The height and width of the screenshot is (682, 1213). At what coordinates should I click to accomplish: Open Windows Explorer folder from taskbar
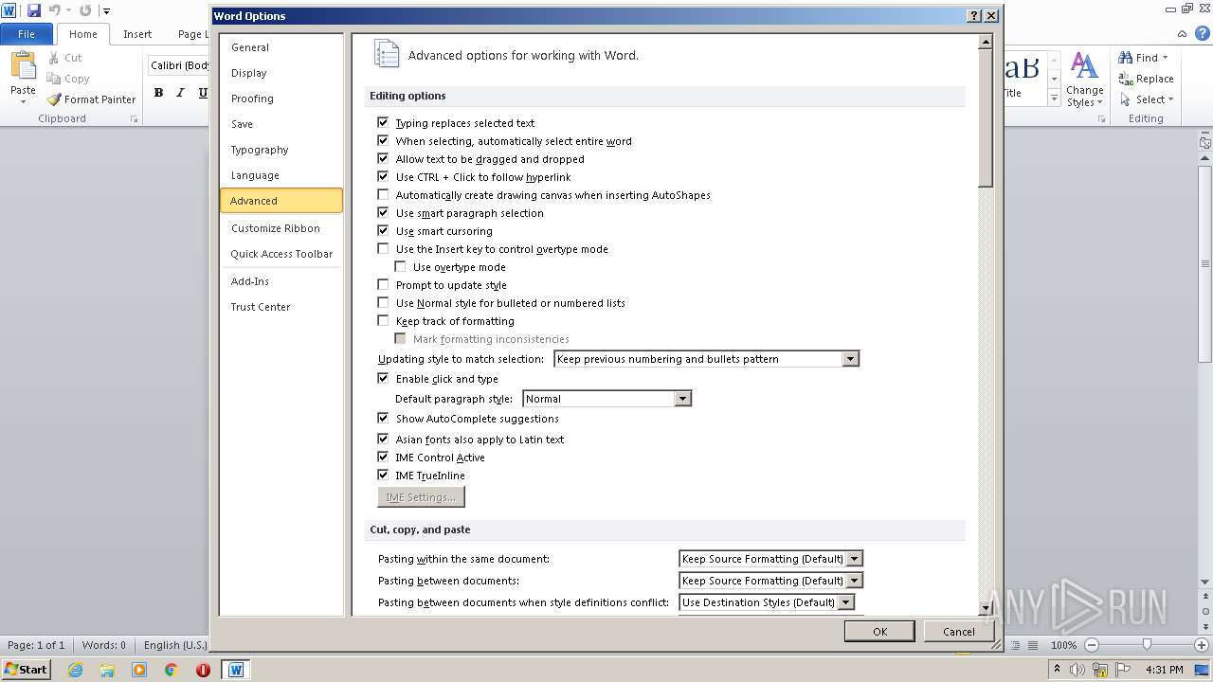click(x=107, y=670)
